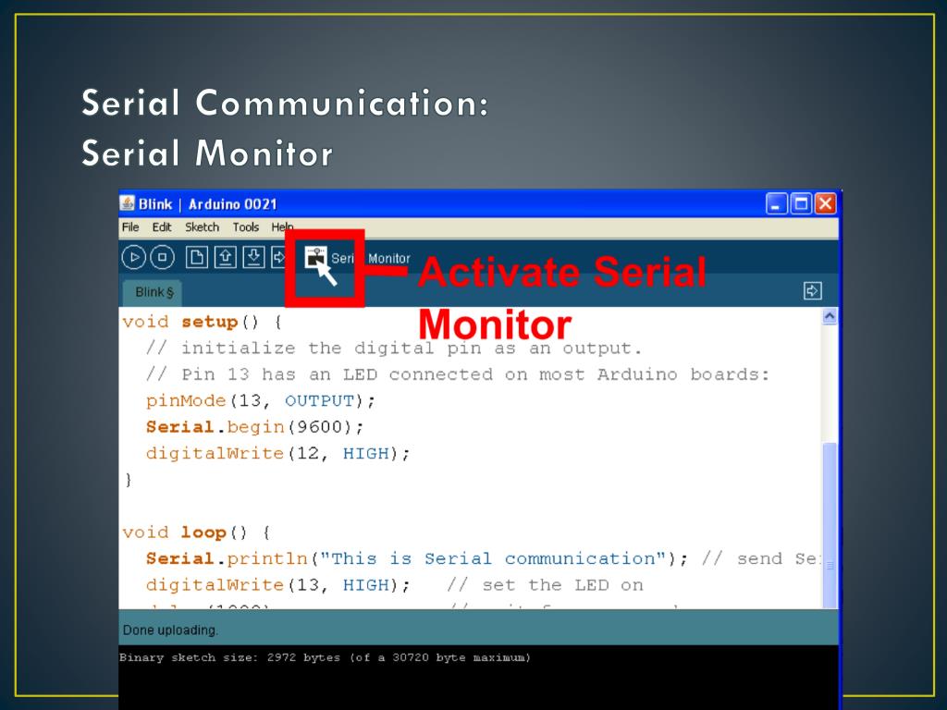Open the Help menu
The height and width of the screenshot is (710, 947).
pos(282,227)
